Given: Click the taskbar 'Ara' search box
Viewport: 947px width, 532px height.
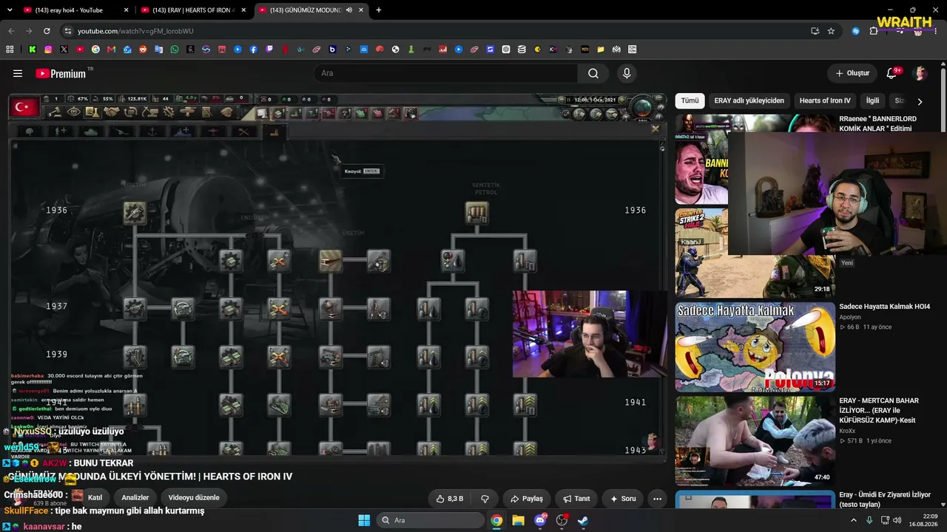Looking at the screenshot, I should [429, 520].
